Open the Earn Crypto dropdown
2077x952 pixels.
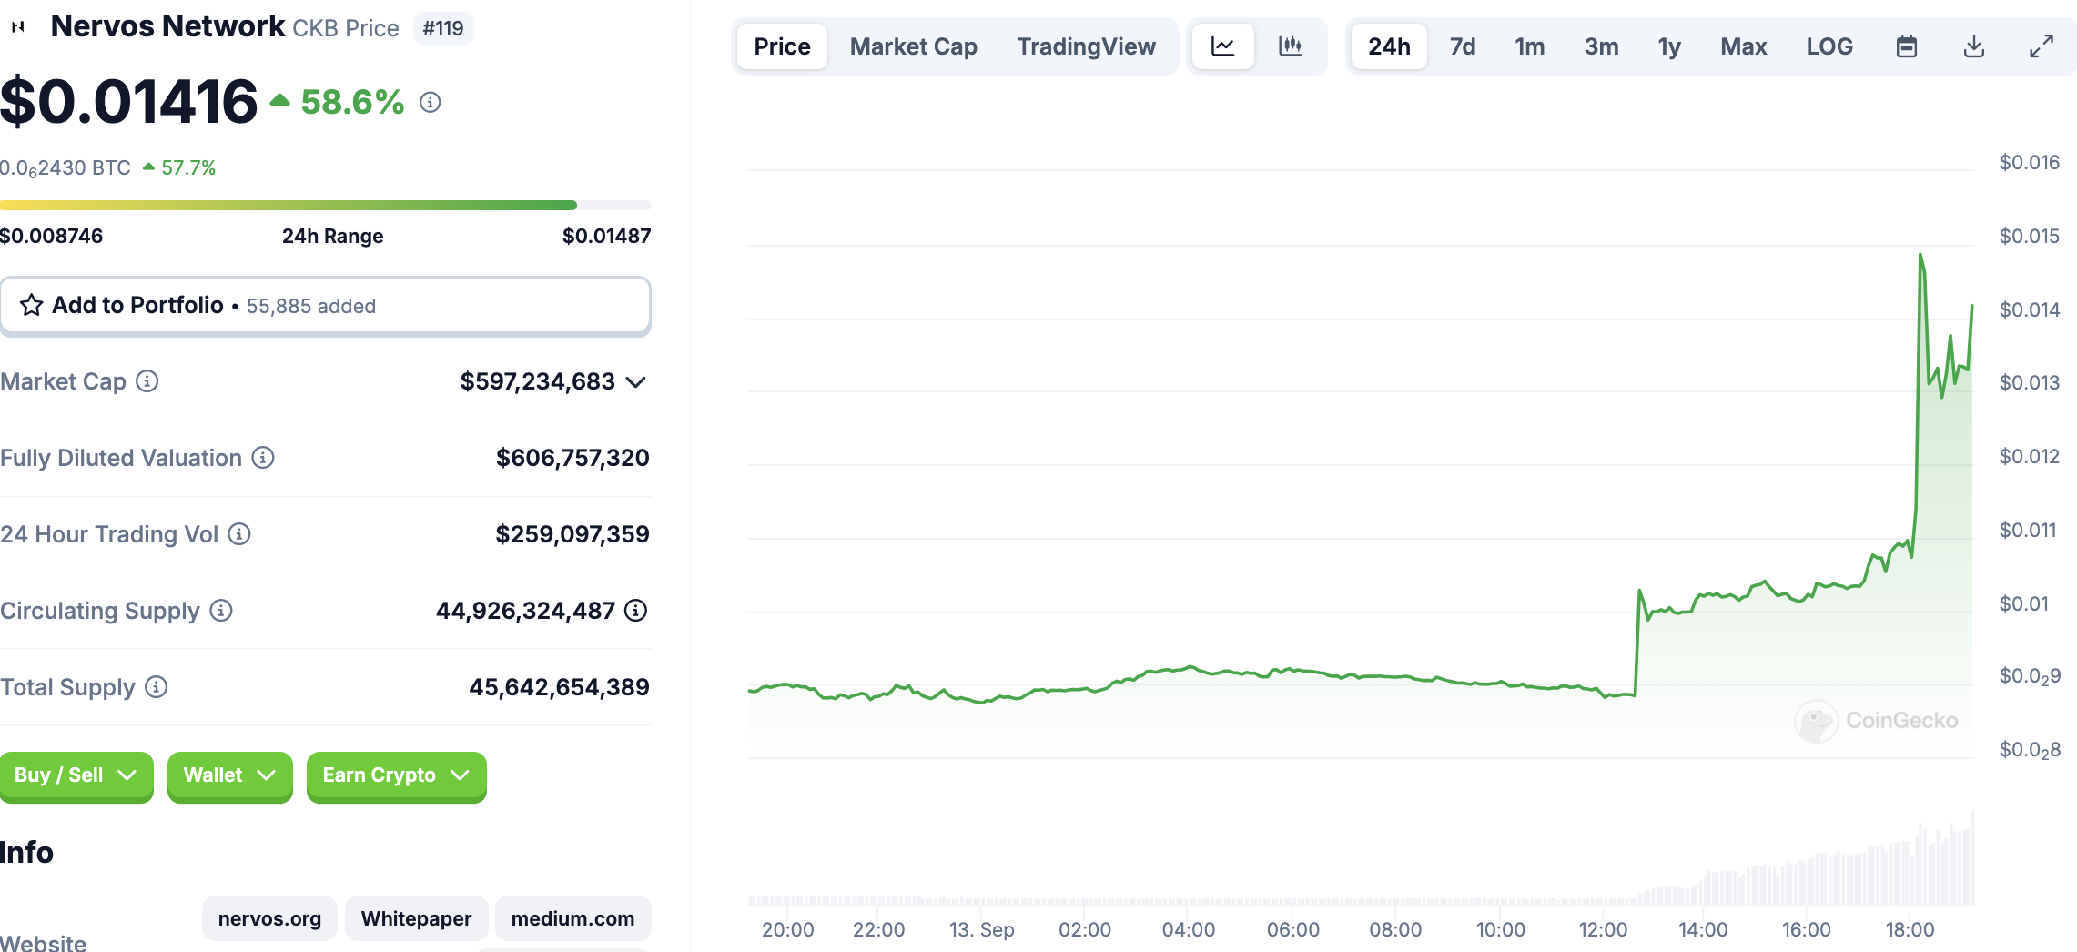396,775
